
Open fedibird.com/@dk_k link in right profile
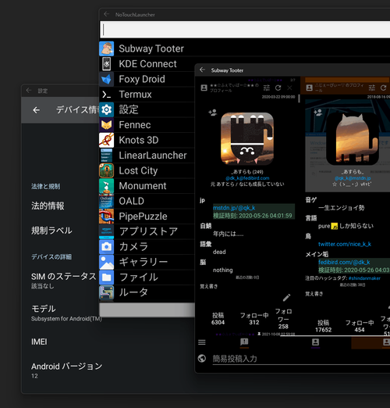pyautogui.click(x=344, y=262)
